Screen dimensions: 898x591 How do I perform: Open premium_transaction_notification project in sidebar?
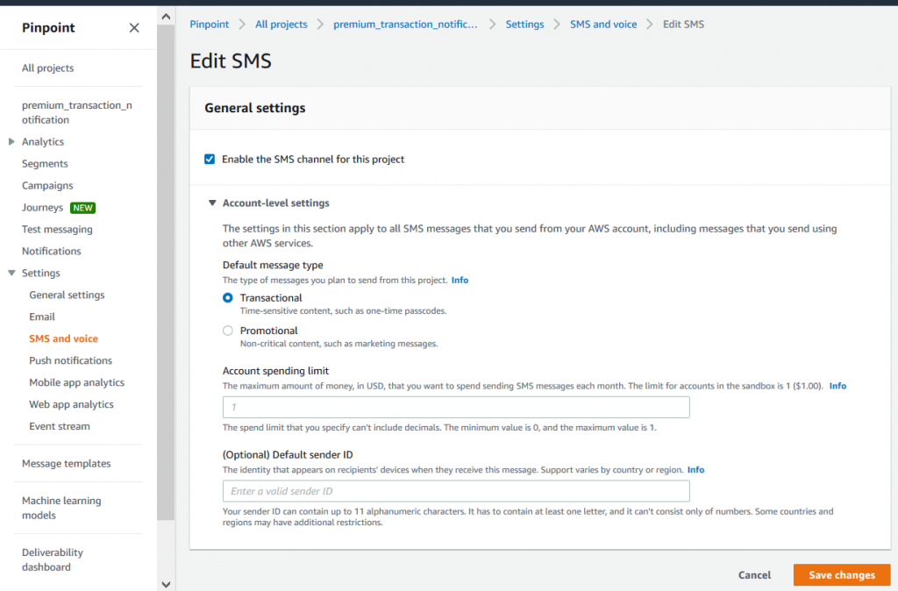(x=77, y=112)
